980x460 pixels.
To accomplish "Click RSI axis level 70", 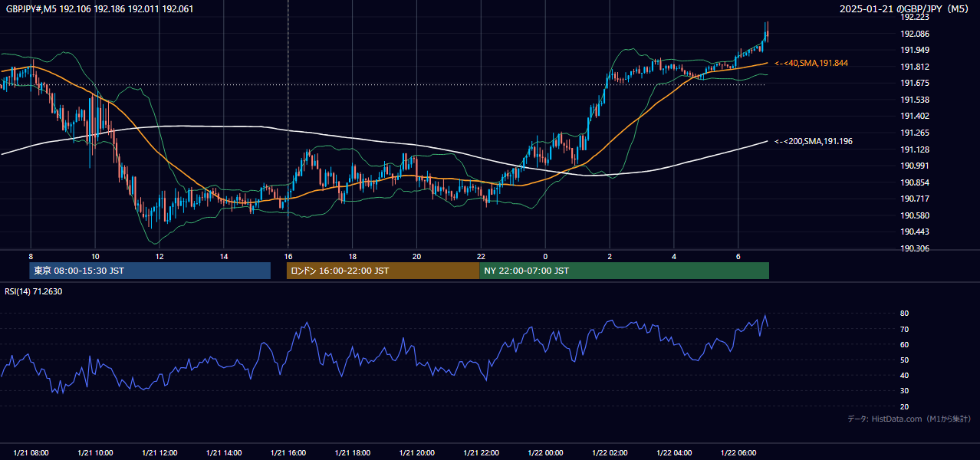I will click(905, 329).
